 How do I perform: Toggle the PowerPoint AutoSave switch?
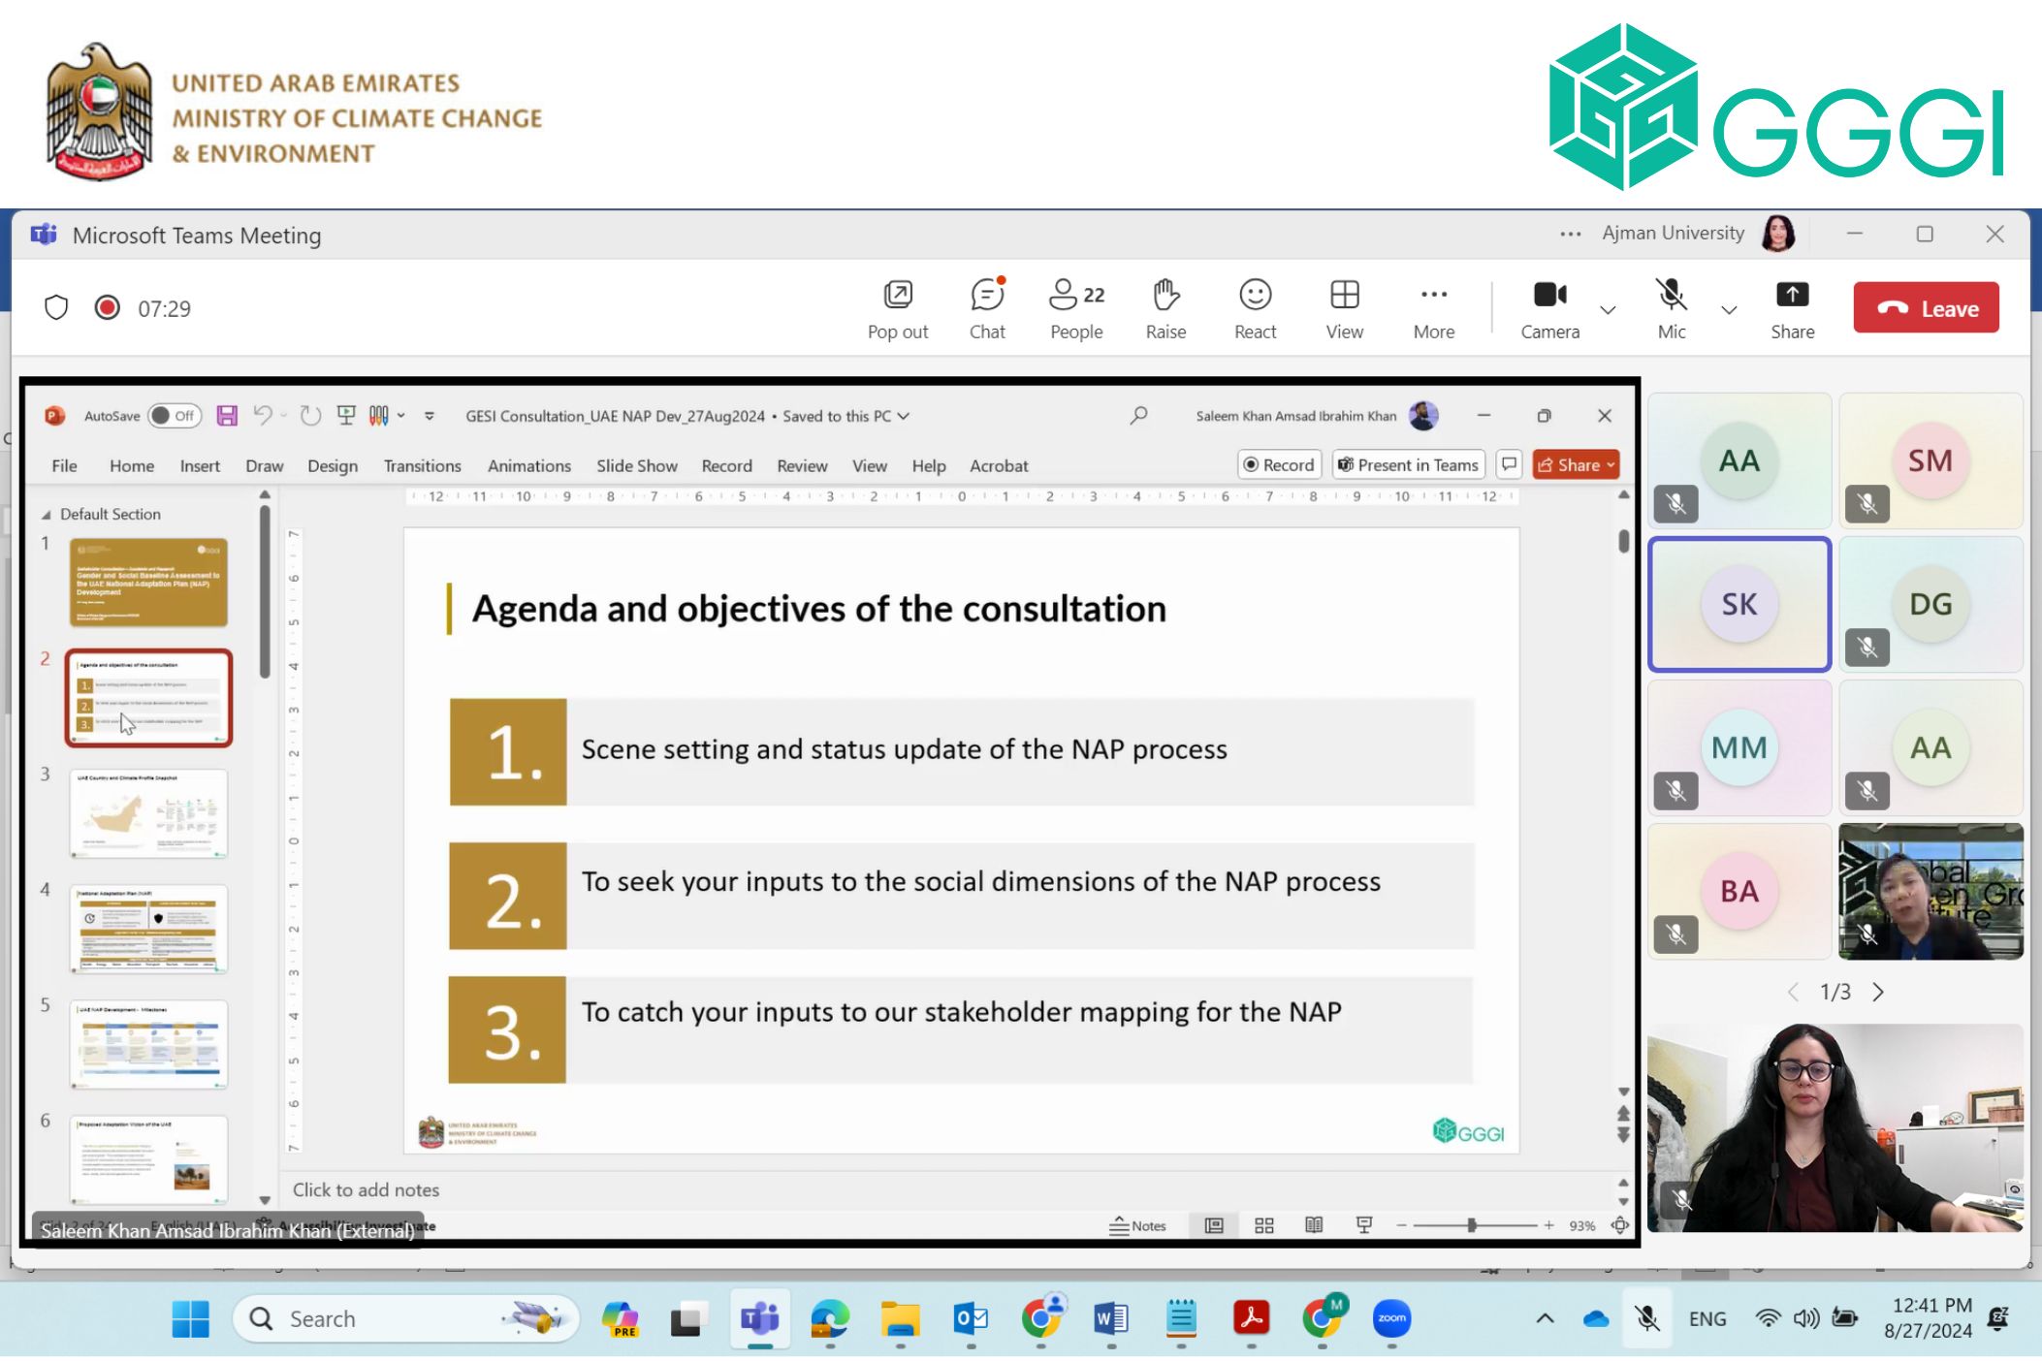coord(174,416)
